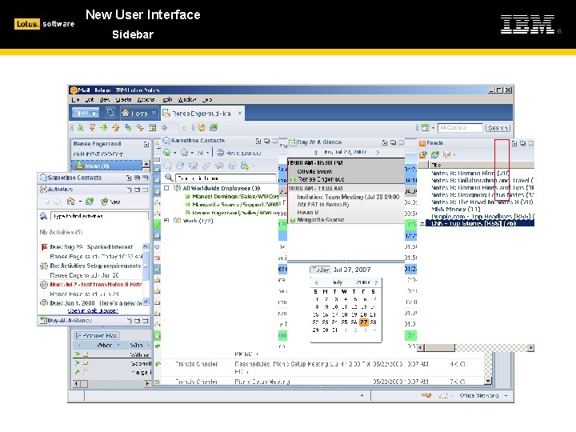Go to next day in Day At A Glance
The image size is (576, 432).
[x=378, y=152]
